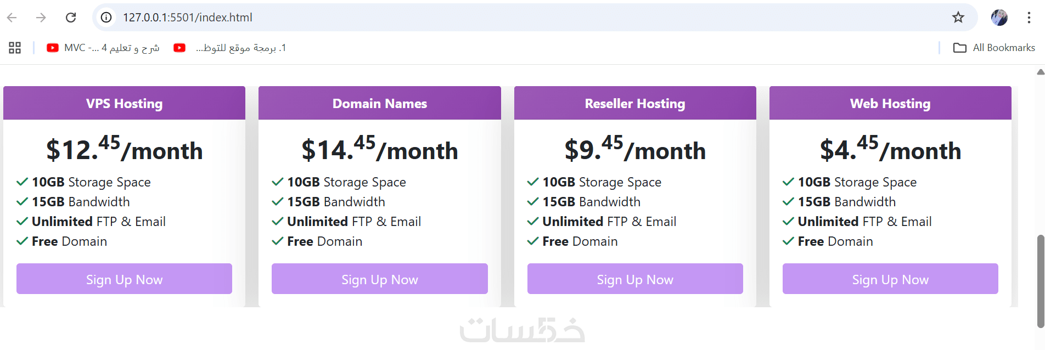Bookmark this page with the star icon

[958, 18]
